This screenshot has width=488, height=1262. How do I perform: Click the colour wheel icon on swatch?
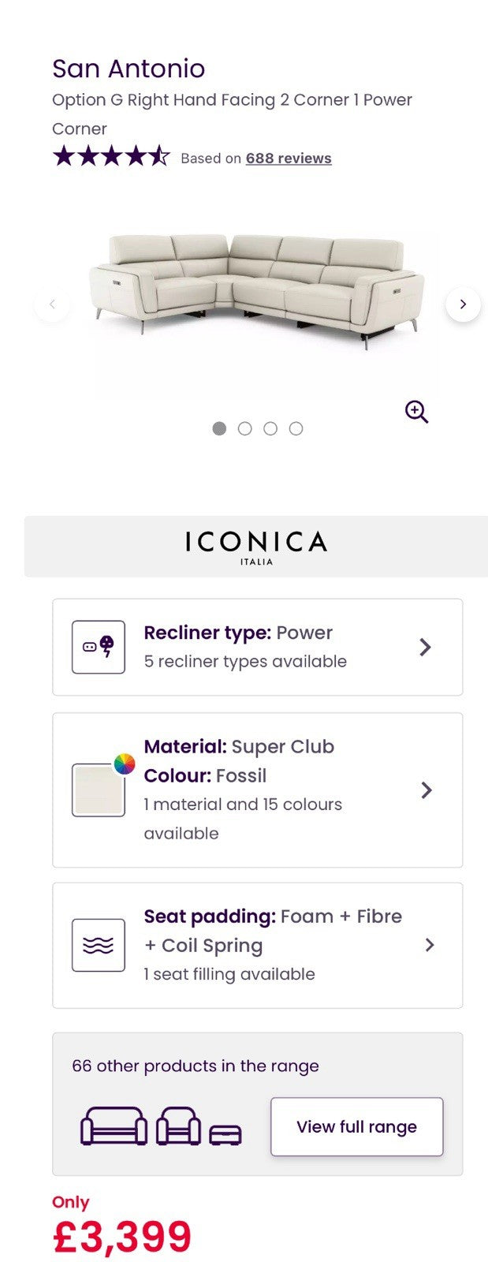coord(125,764)
